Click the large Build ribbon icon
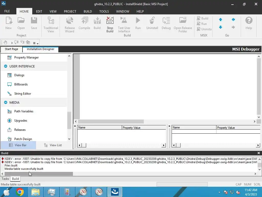This screenshot has width=262, height=197. (97, 23)
